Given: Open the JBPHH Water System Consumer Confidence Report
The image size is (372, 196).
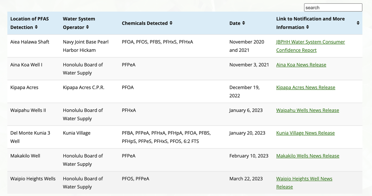Looking at the screenshot, I should [x=310, y=46].
